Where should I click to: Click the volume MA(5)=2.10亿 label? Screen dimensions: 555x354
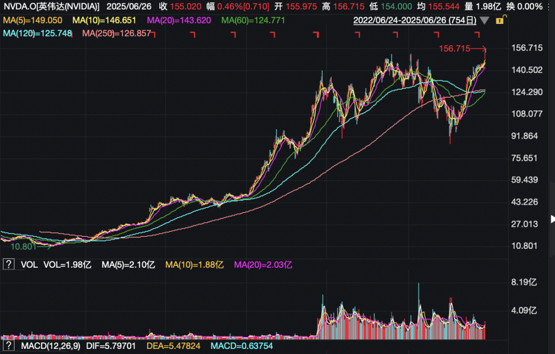point(128,265)
